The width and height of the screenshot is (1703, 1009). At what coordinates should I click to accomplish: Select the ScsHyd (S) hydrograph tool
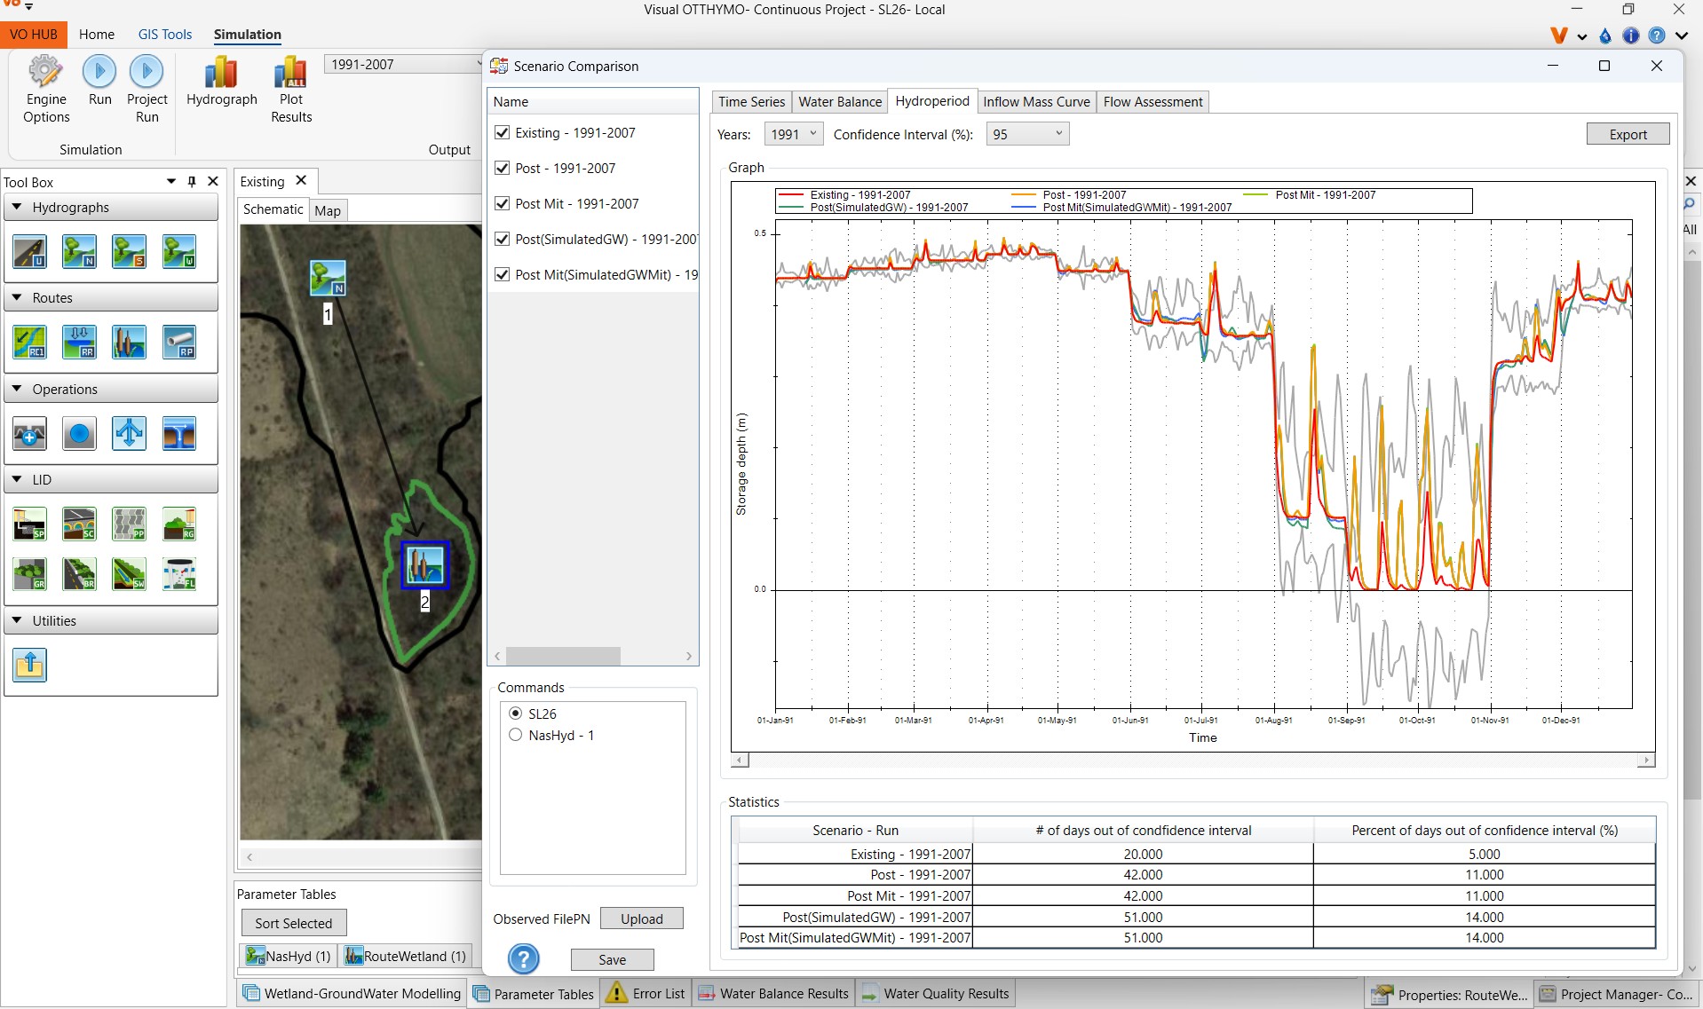click(x=129, y=252)
